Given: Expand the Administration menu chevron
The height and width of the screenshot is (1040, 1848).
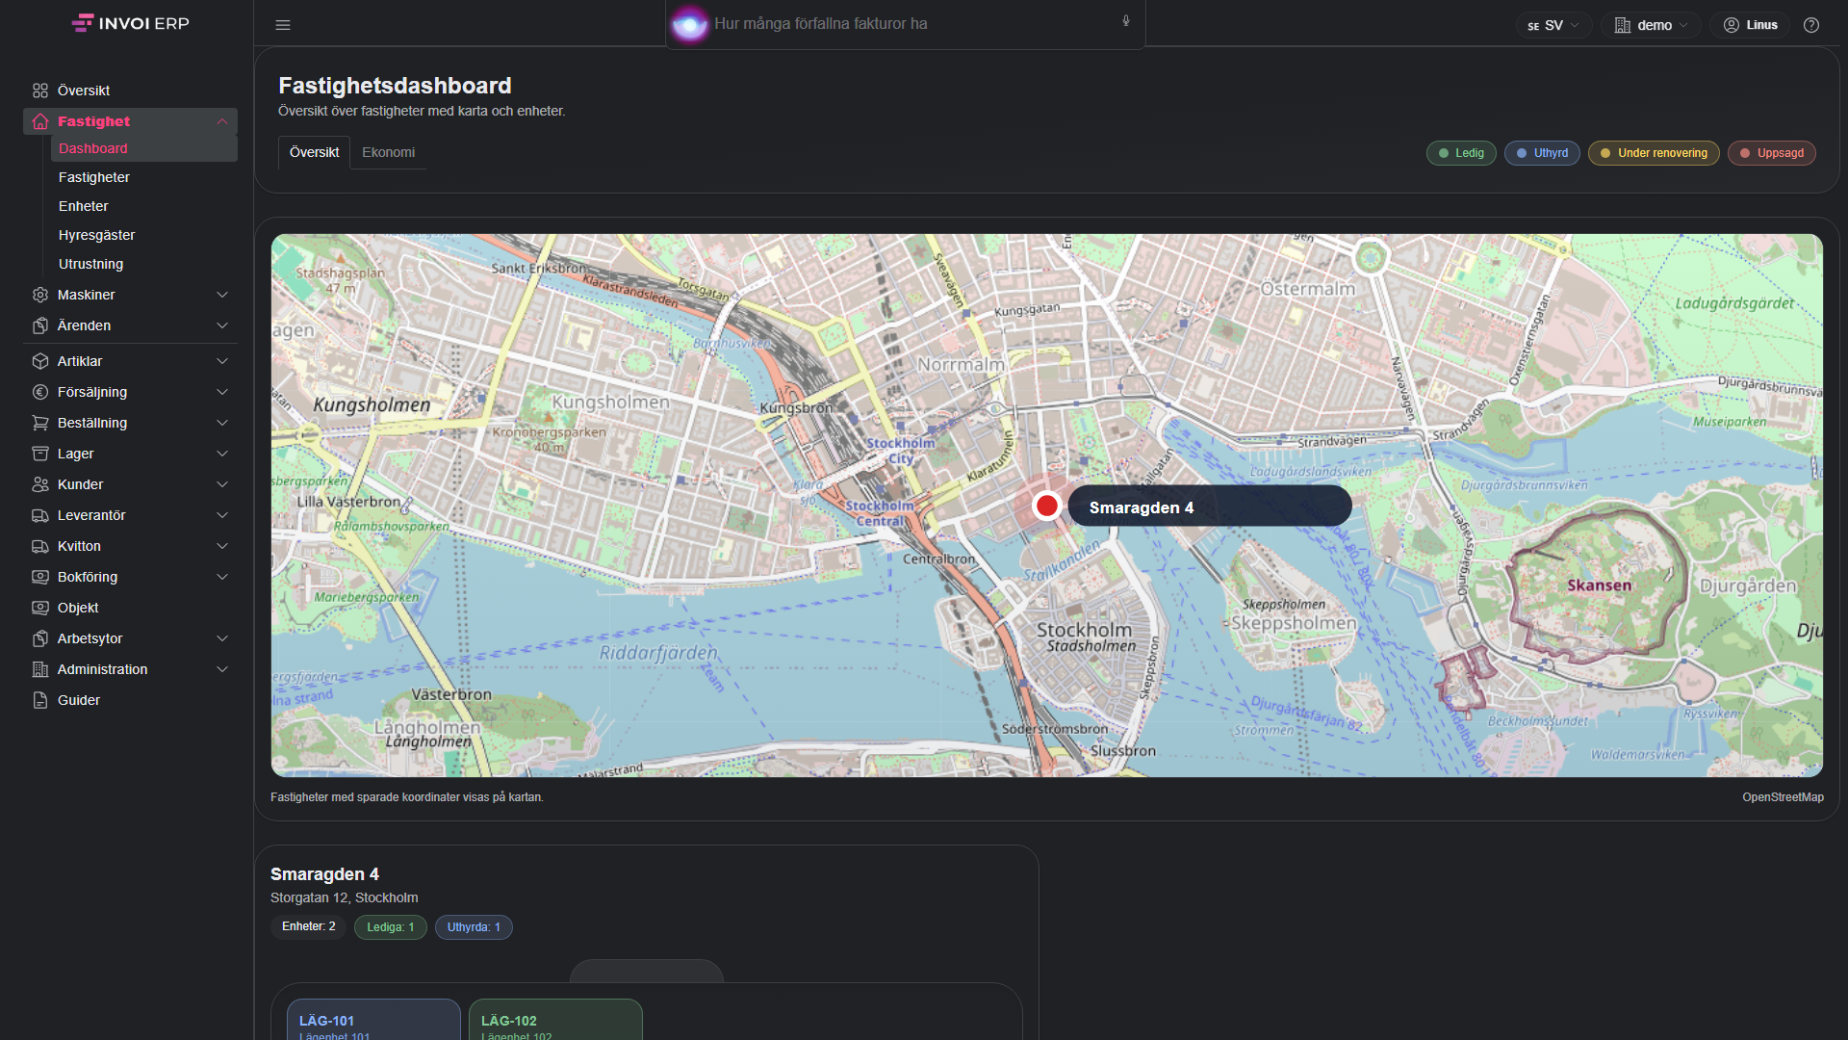Looking at the screenshot, I should pos(222,669).
